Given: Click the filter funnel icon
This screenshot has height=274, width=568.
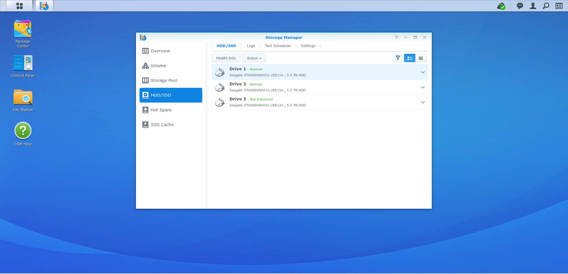Looking at the screenshot, I should tap(398, 58).
